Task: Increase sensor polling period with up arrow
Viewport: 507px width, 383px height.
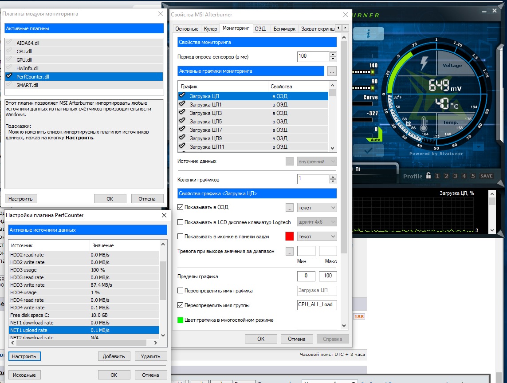Action: [x=333, y=54]
